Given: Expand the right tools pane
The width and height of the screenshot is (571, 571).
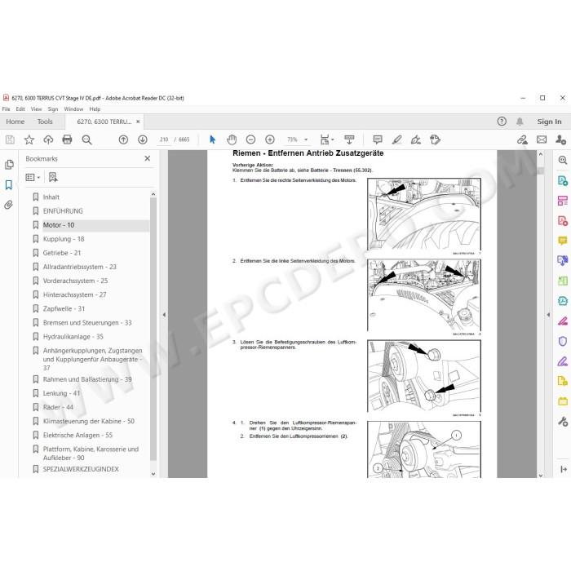Looking at the screenshot, I should pyautogui.click(x=564, y=469).
